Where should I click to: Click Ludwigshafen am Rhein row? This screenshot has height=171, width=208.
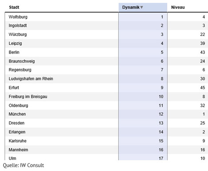107,79
